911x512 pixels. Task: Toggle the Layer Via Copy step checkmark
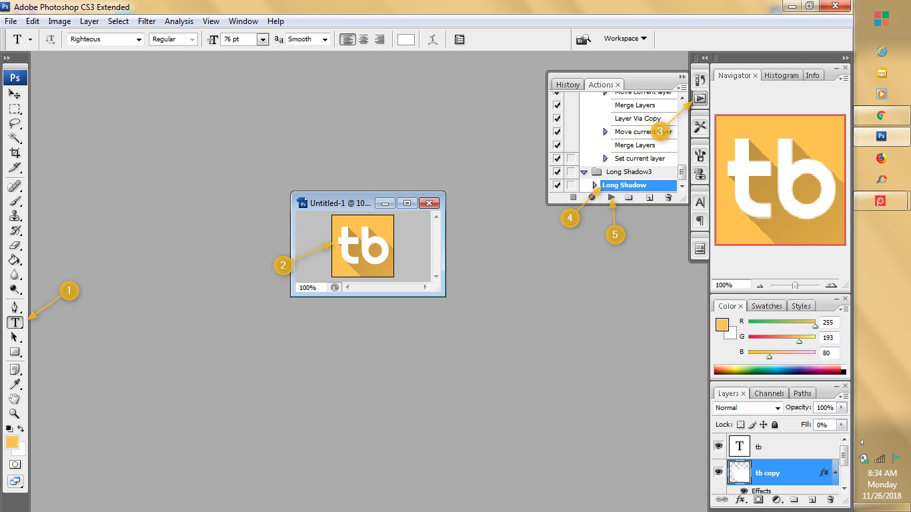(x=557, y=118)
